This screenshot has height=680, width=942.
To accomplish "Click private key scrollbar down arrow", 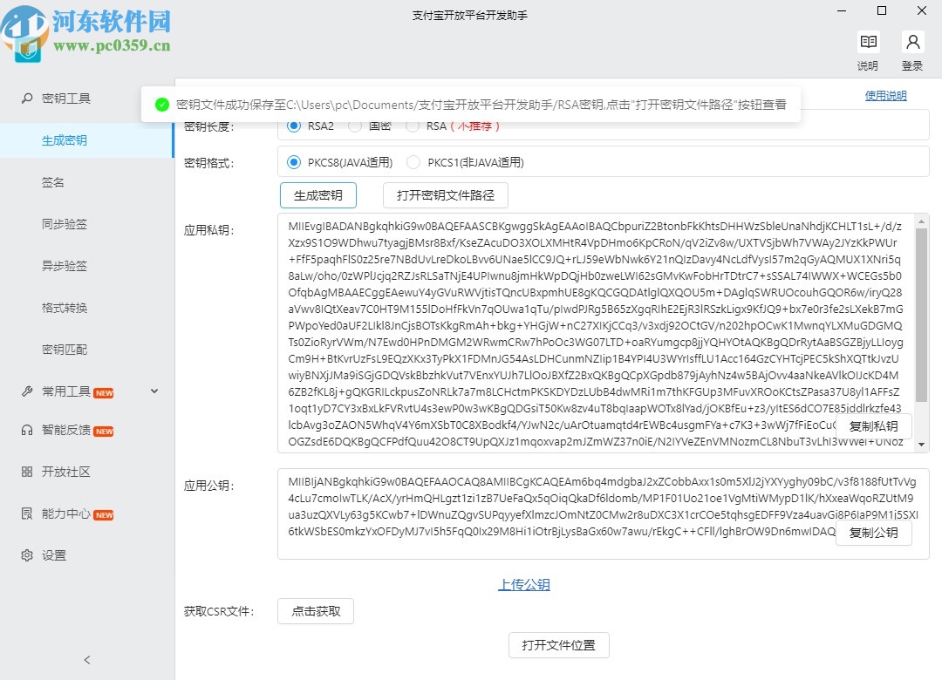I will (x=922, y=445).
